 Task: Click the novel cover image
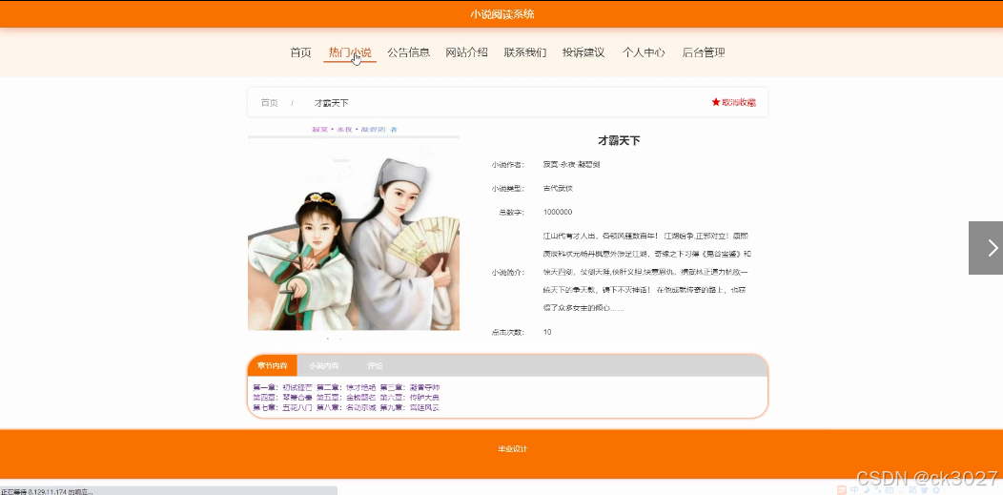(x=354, y=233)
